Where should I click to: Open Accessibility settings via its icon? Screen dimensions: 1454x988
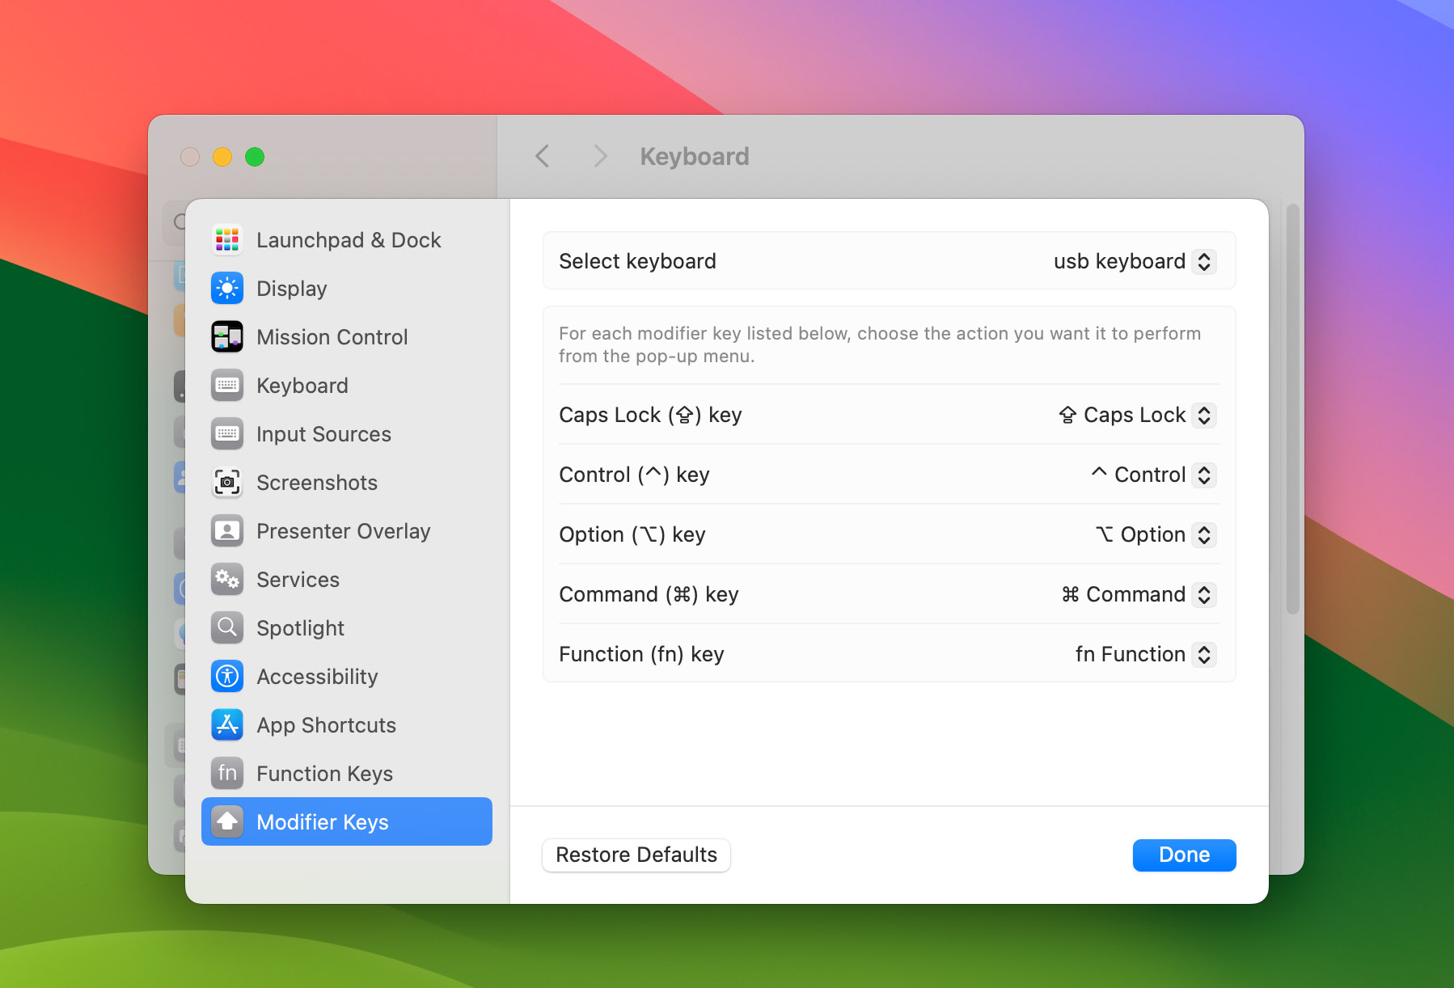pos(227,676)
